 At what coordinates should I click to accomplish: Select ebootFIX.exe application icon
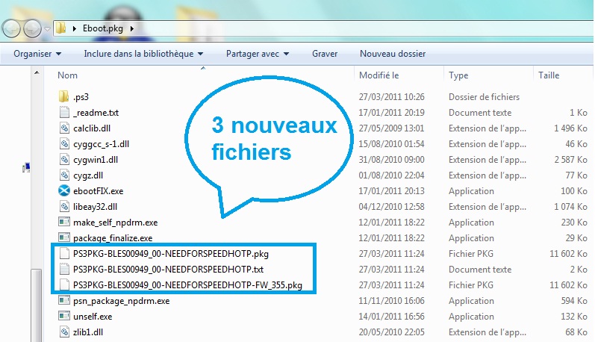pos(64,190)
